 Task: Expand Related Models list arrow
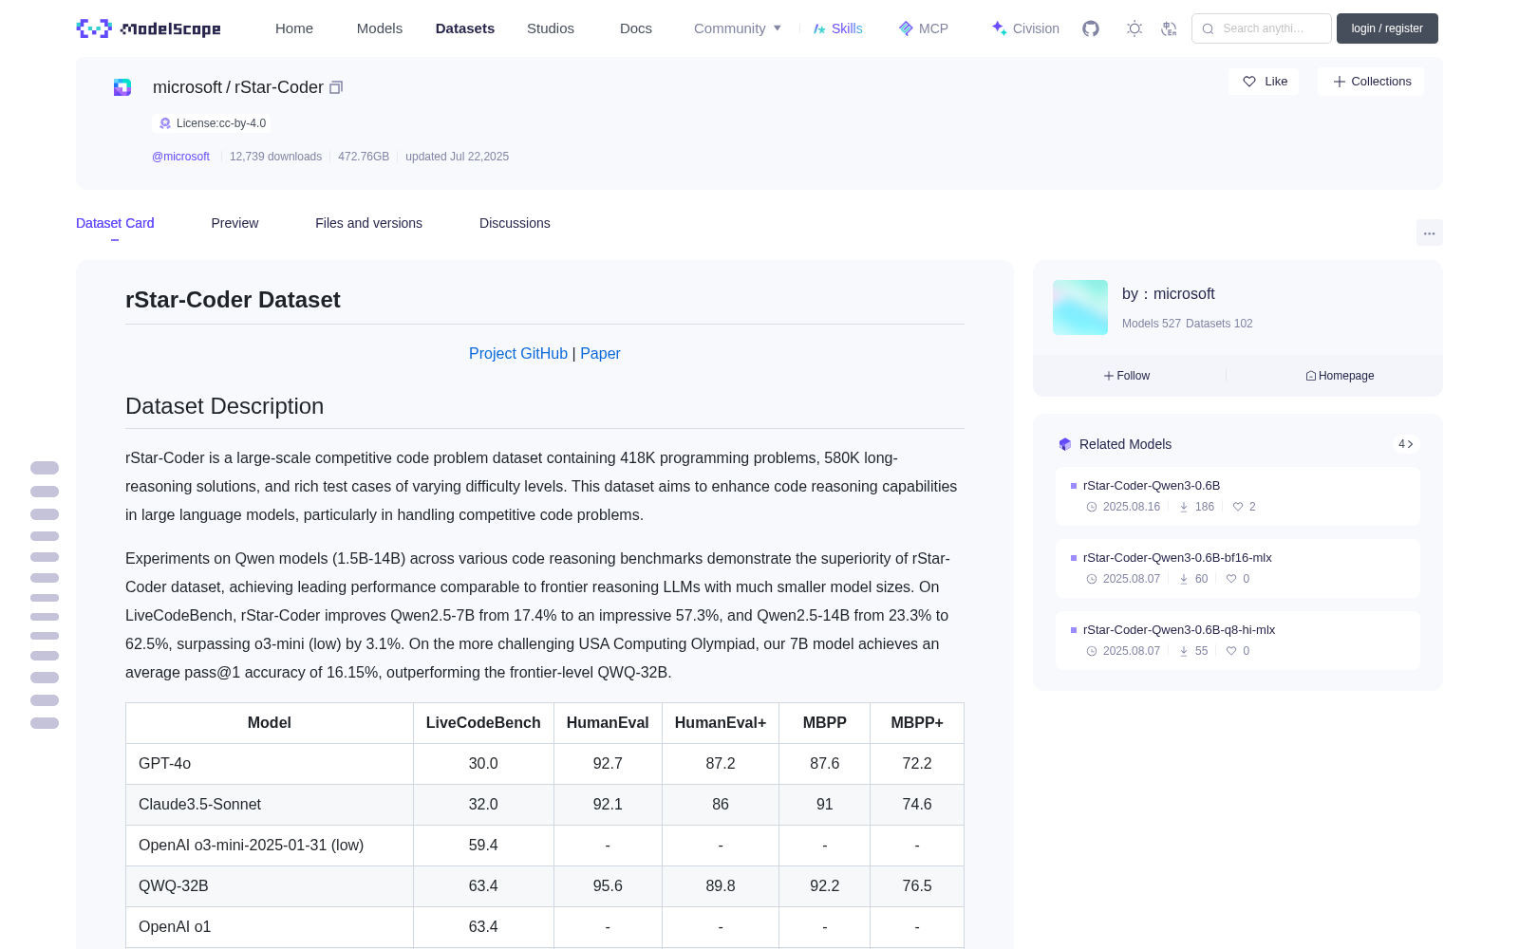click(x=1406, y=444)
